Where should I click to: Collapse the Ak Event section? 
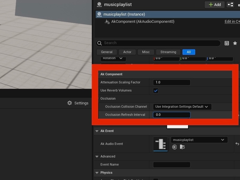click(x=97, y=131)
